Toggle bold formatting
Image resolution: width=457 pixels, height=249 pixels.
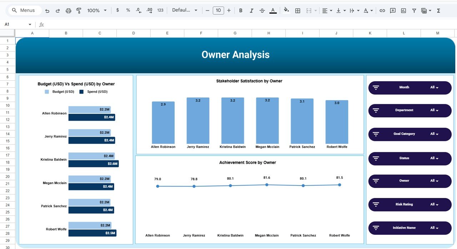(x=241, y=10)
